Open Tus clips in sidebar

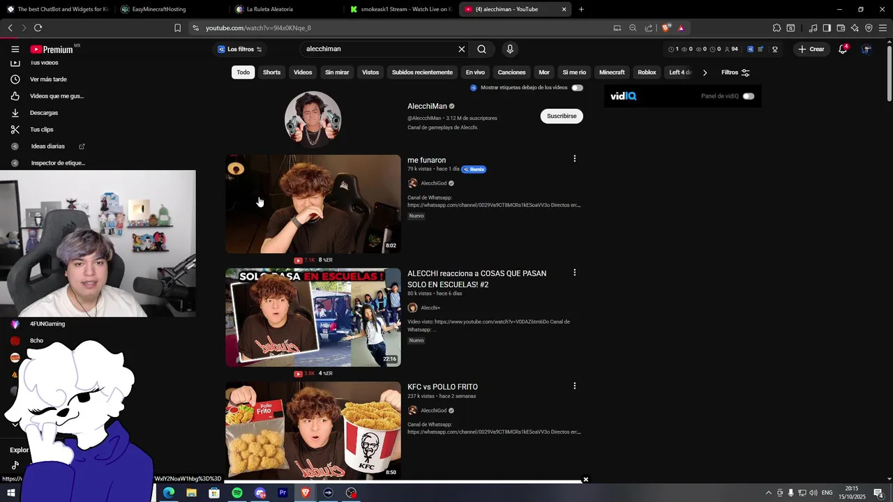41,130
